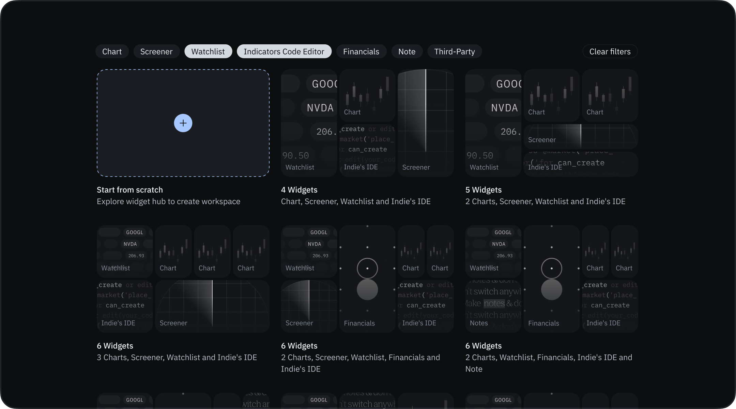The image size is (736, 409).
Task: Select the Note filter chip
Action: (x=407, y=51)
